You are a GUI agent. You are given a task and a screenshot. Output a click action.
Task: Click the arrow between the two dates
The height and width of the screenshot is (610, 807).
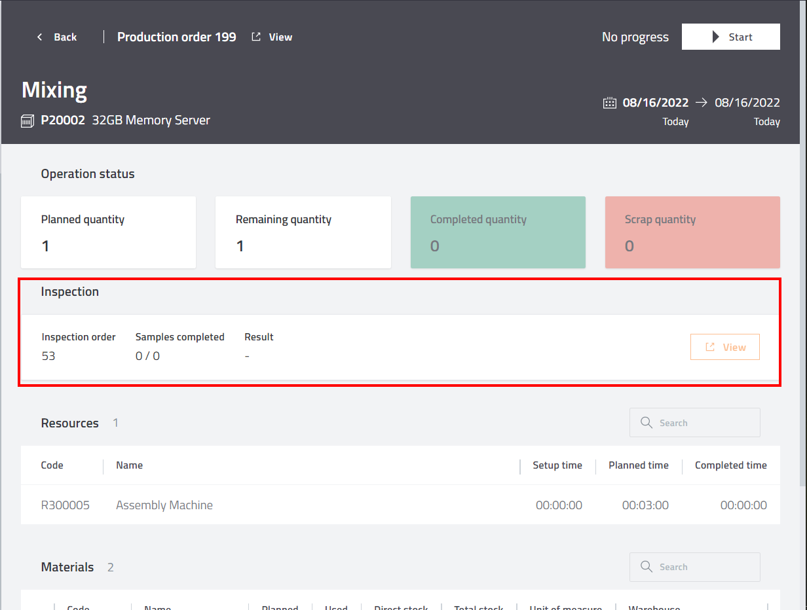click(x=702, y=103)
